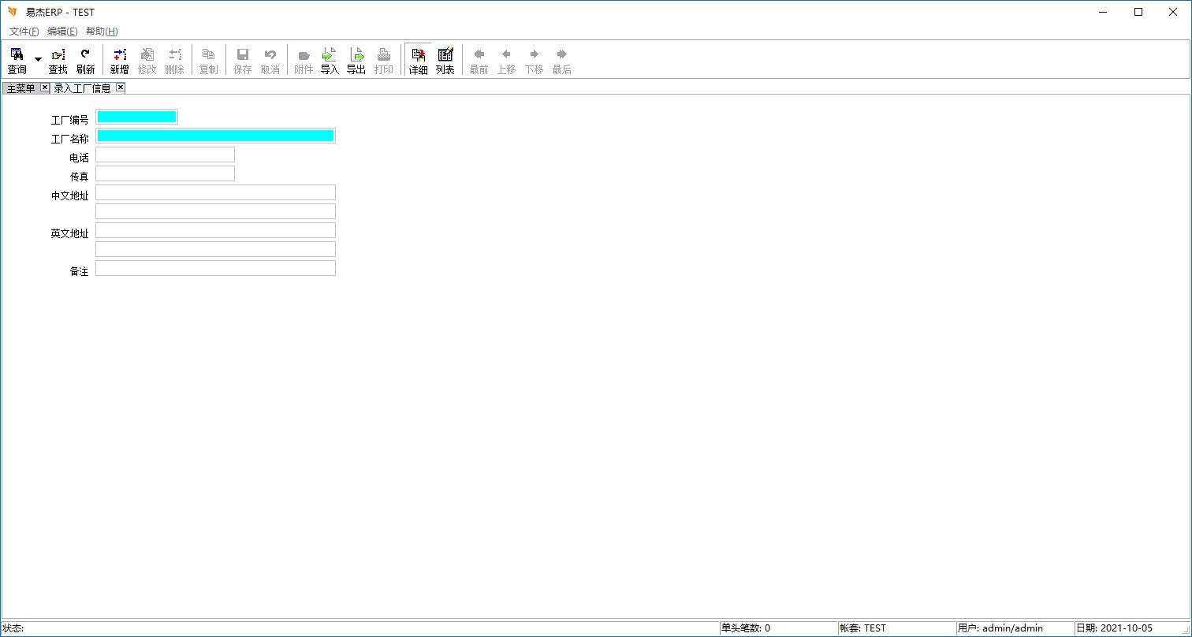Expand the dropdown arrow beside 查询
Screen dimensions: 1192x637
pos(38,60)
